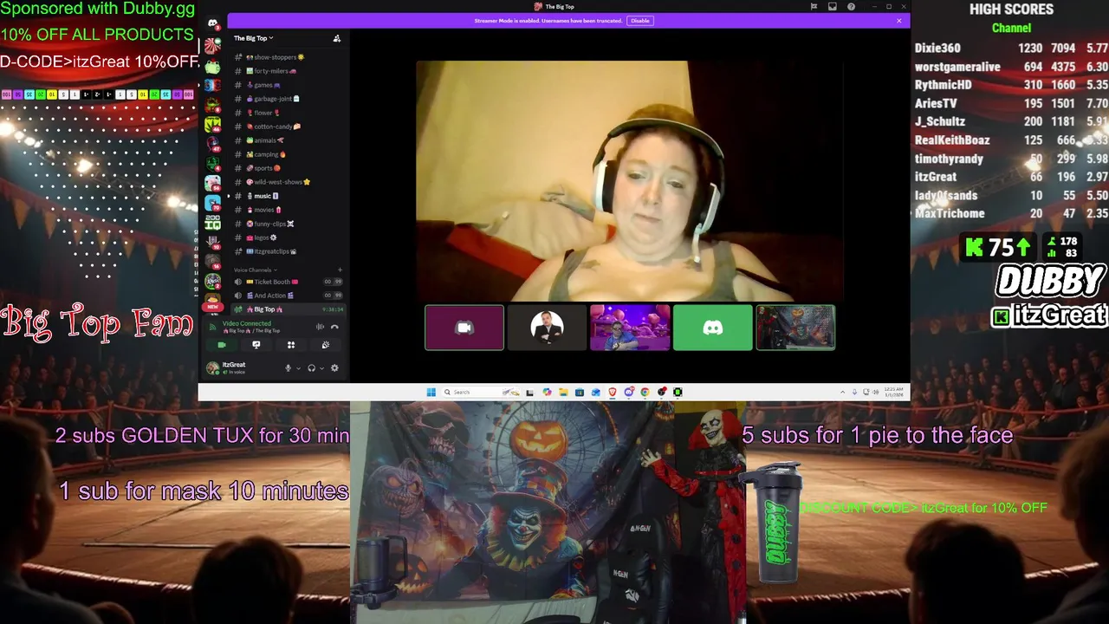
Task: Open Task View on the taskbar
Action: pyautogui.click(x=529, y=392)
